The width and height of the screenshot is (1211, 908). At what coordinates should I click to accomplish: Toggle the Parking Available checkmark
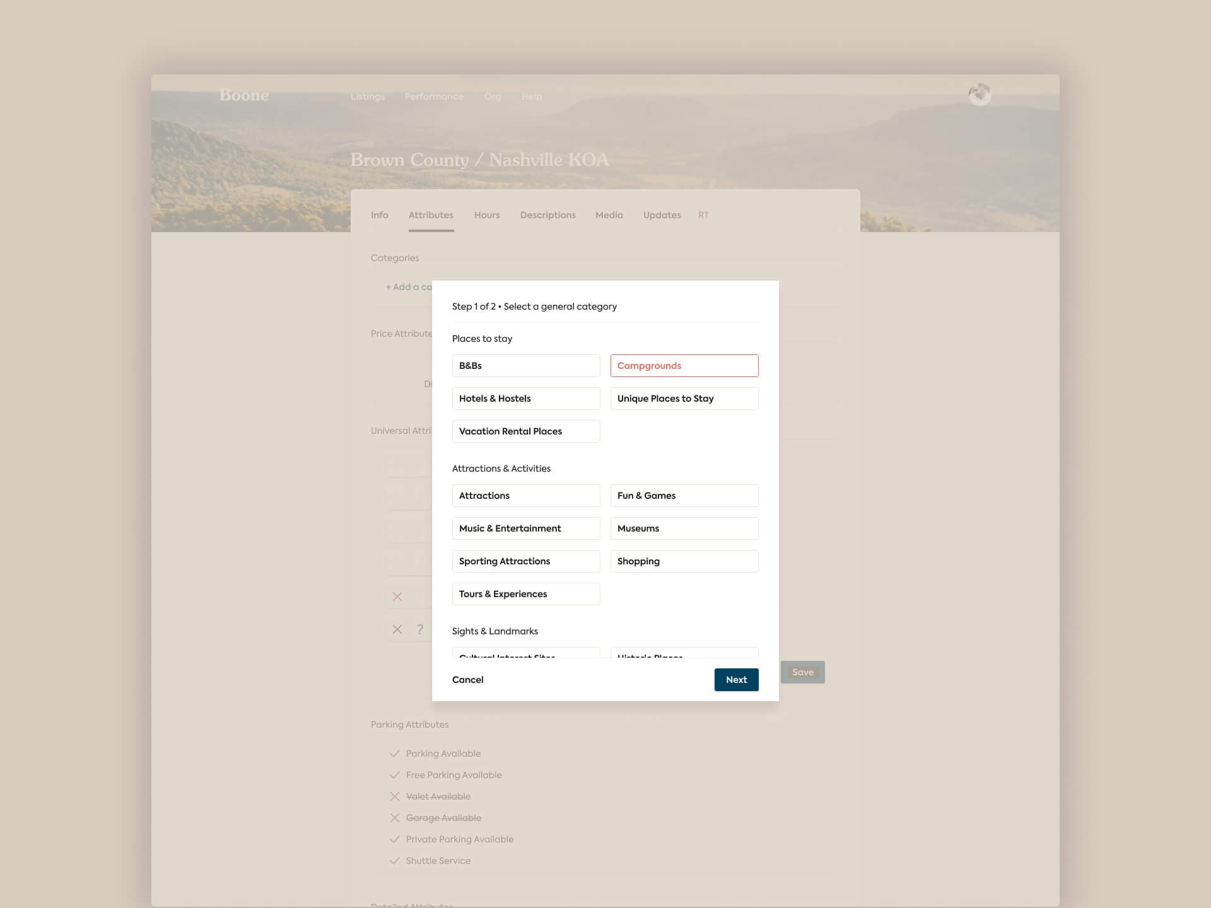click(x=395, y=754)
